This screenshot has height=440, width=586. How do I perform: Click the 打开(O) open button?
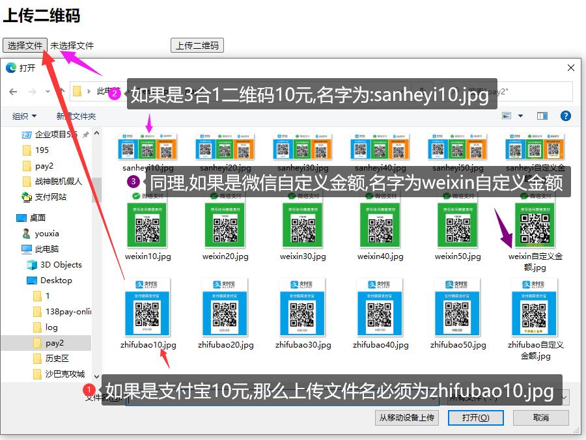[476, 418]
